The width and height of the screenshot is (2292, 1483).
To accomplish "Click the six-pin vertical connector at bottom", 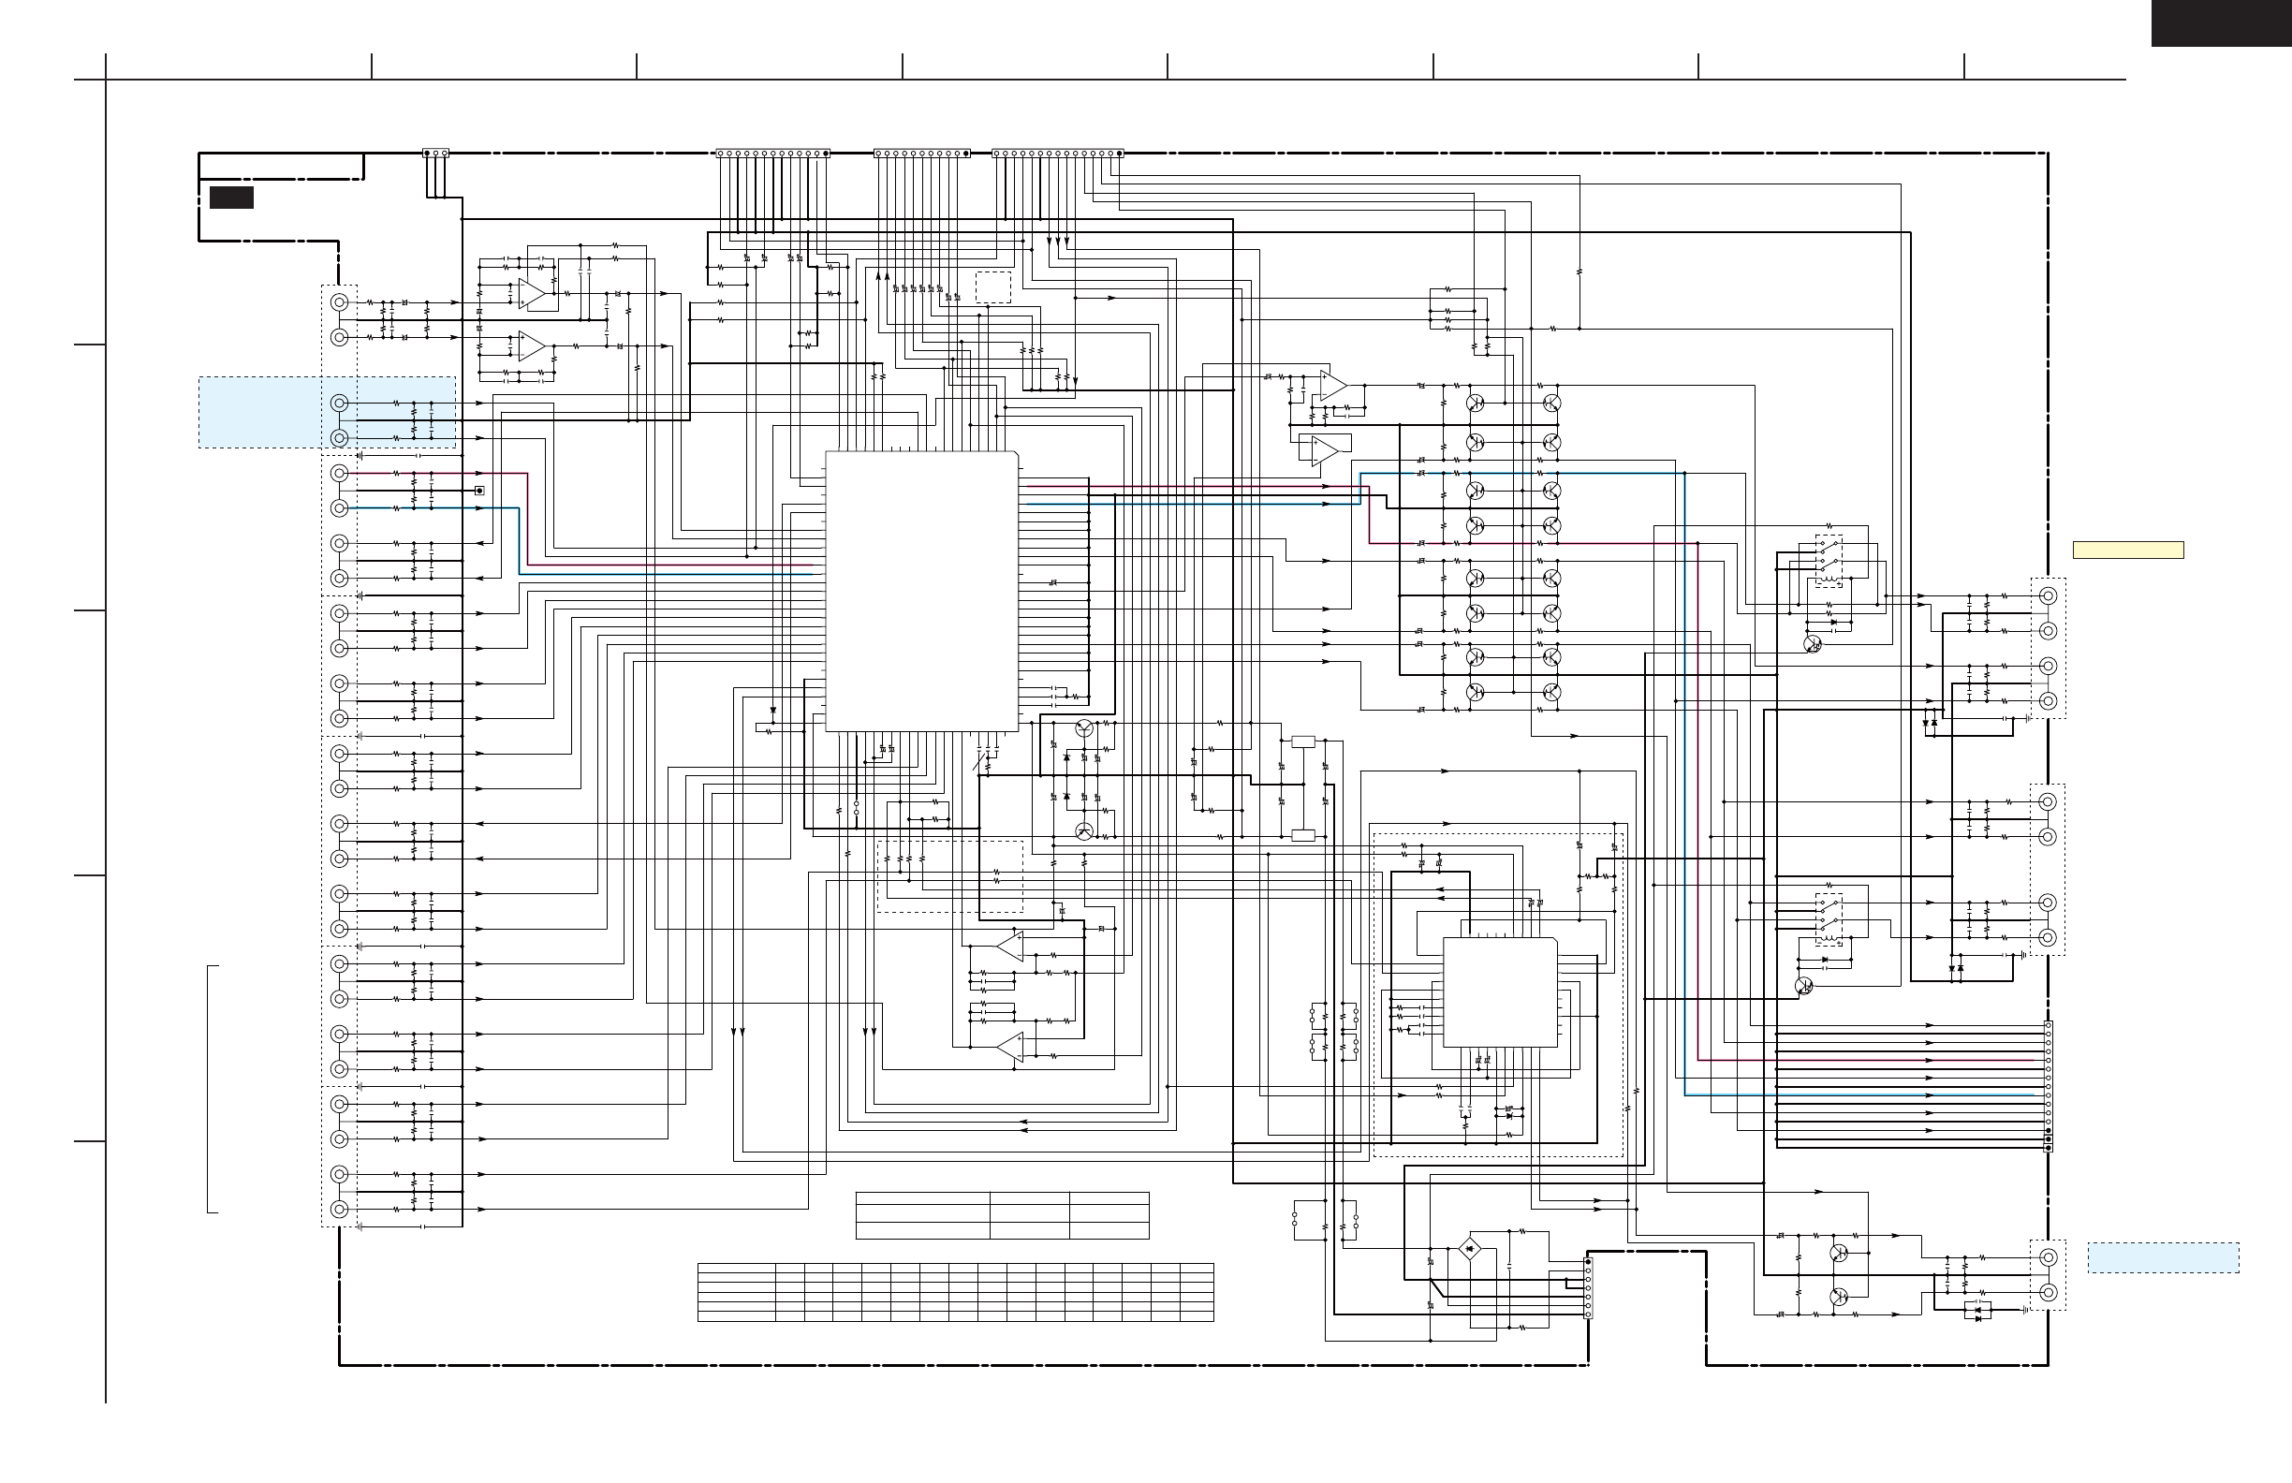I will tap(1588, 1287).
